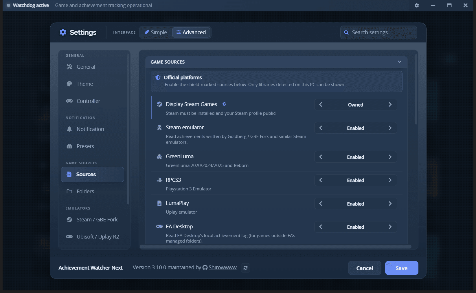Open the Controller settings page
The image size is (476, 293).
click(x=92, y=101)
